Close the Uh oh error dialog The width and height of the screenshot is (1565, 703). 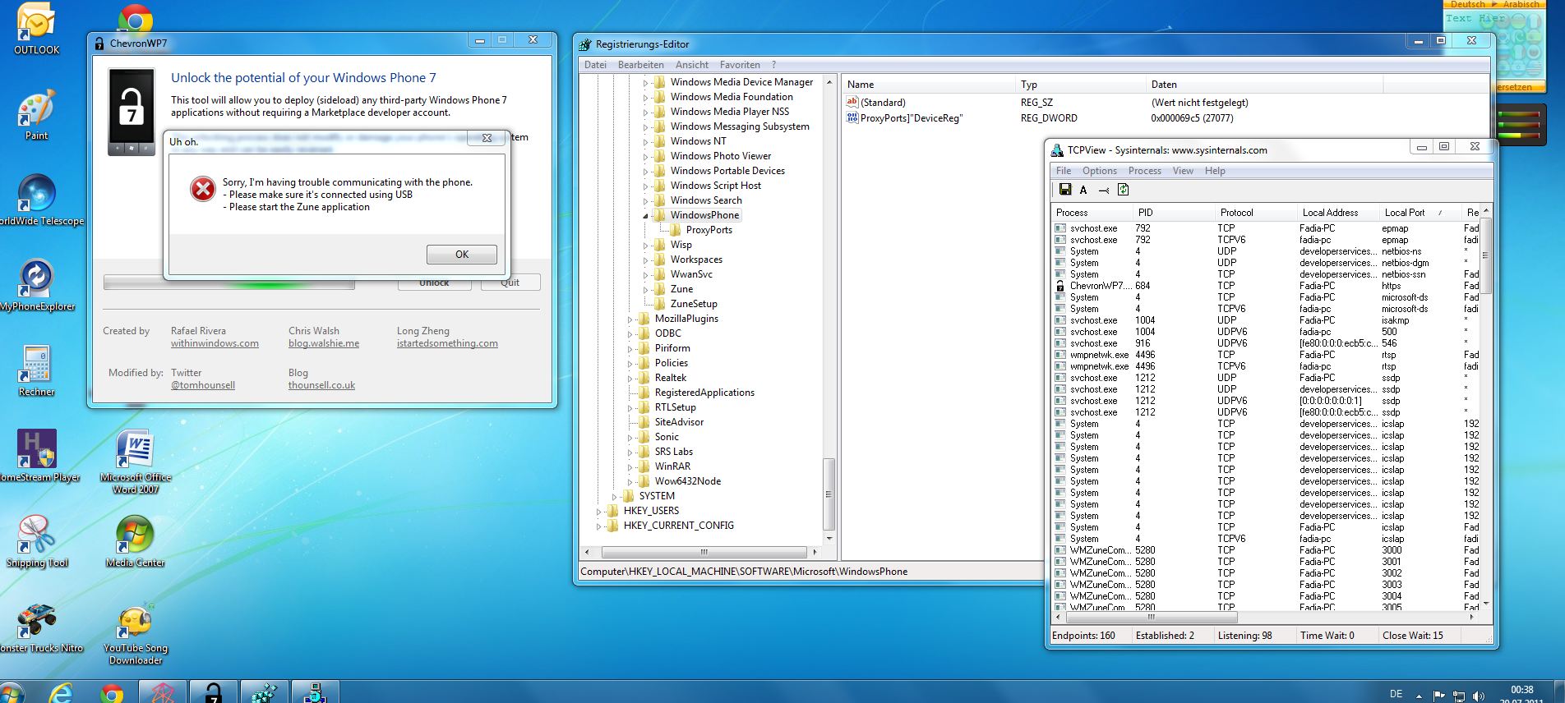point(487,138)
